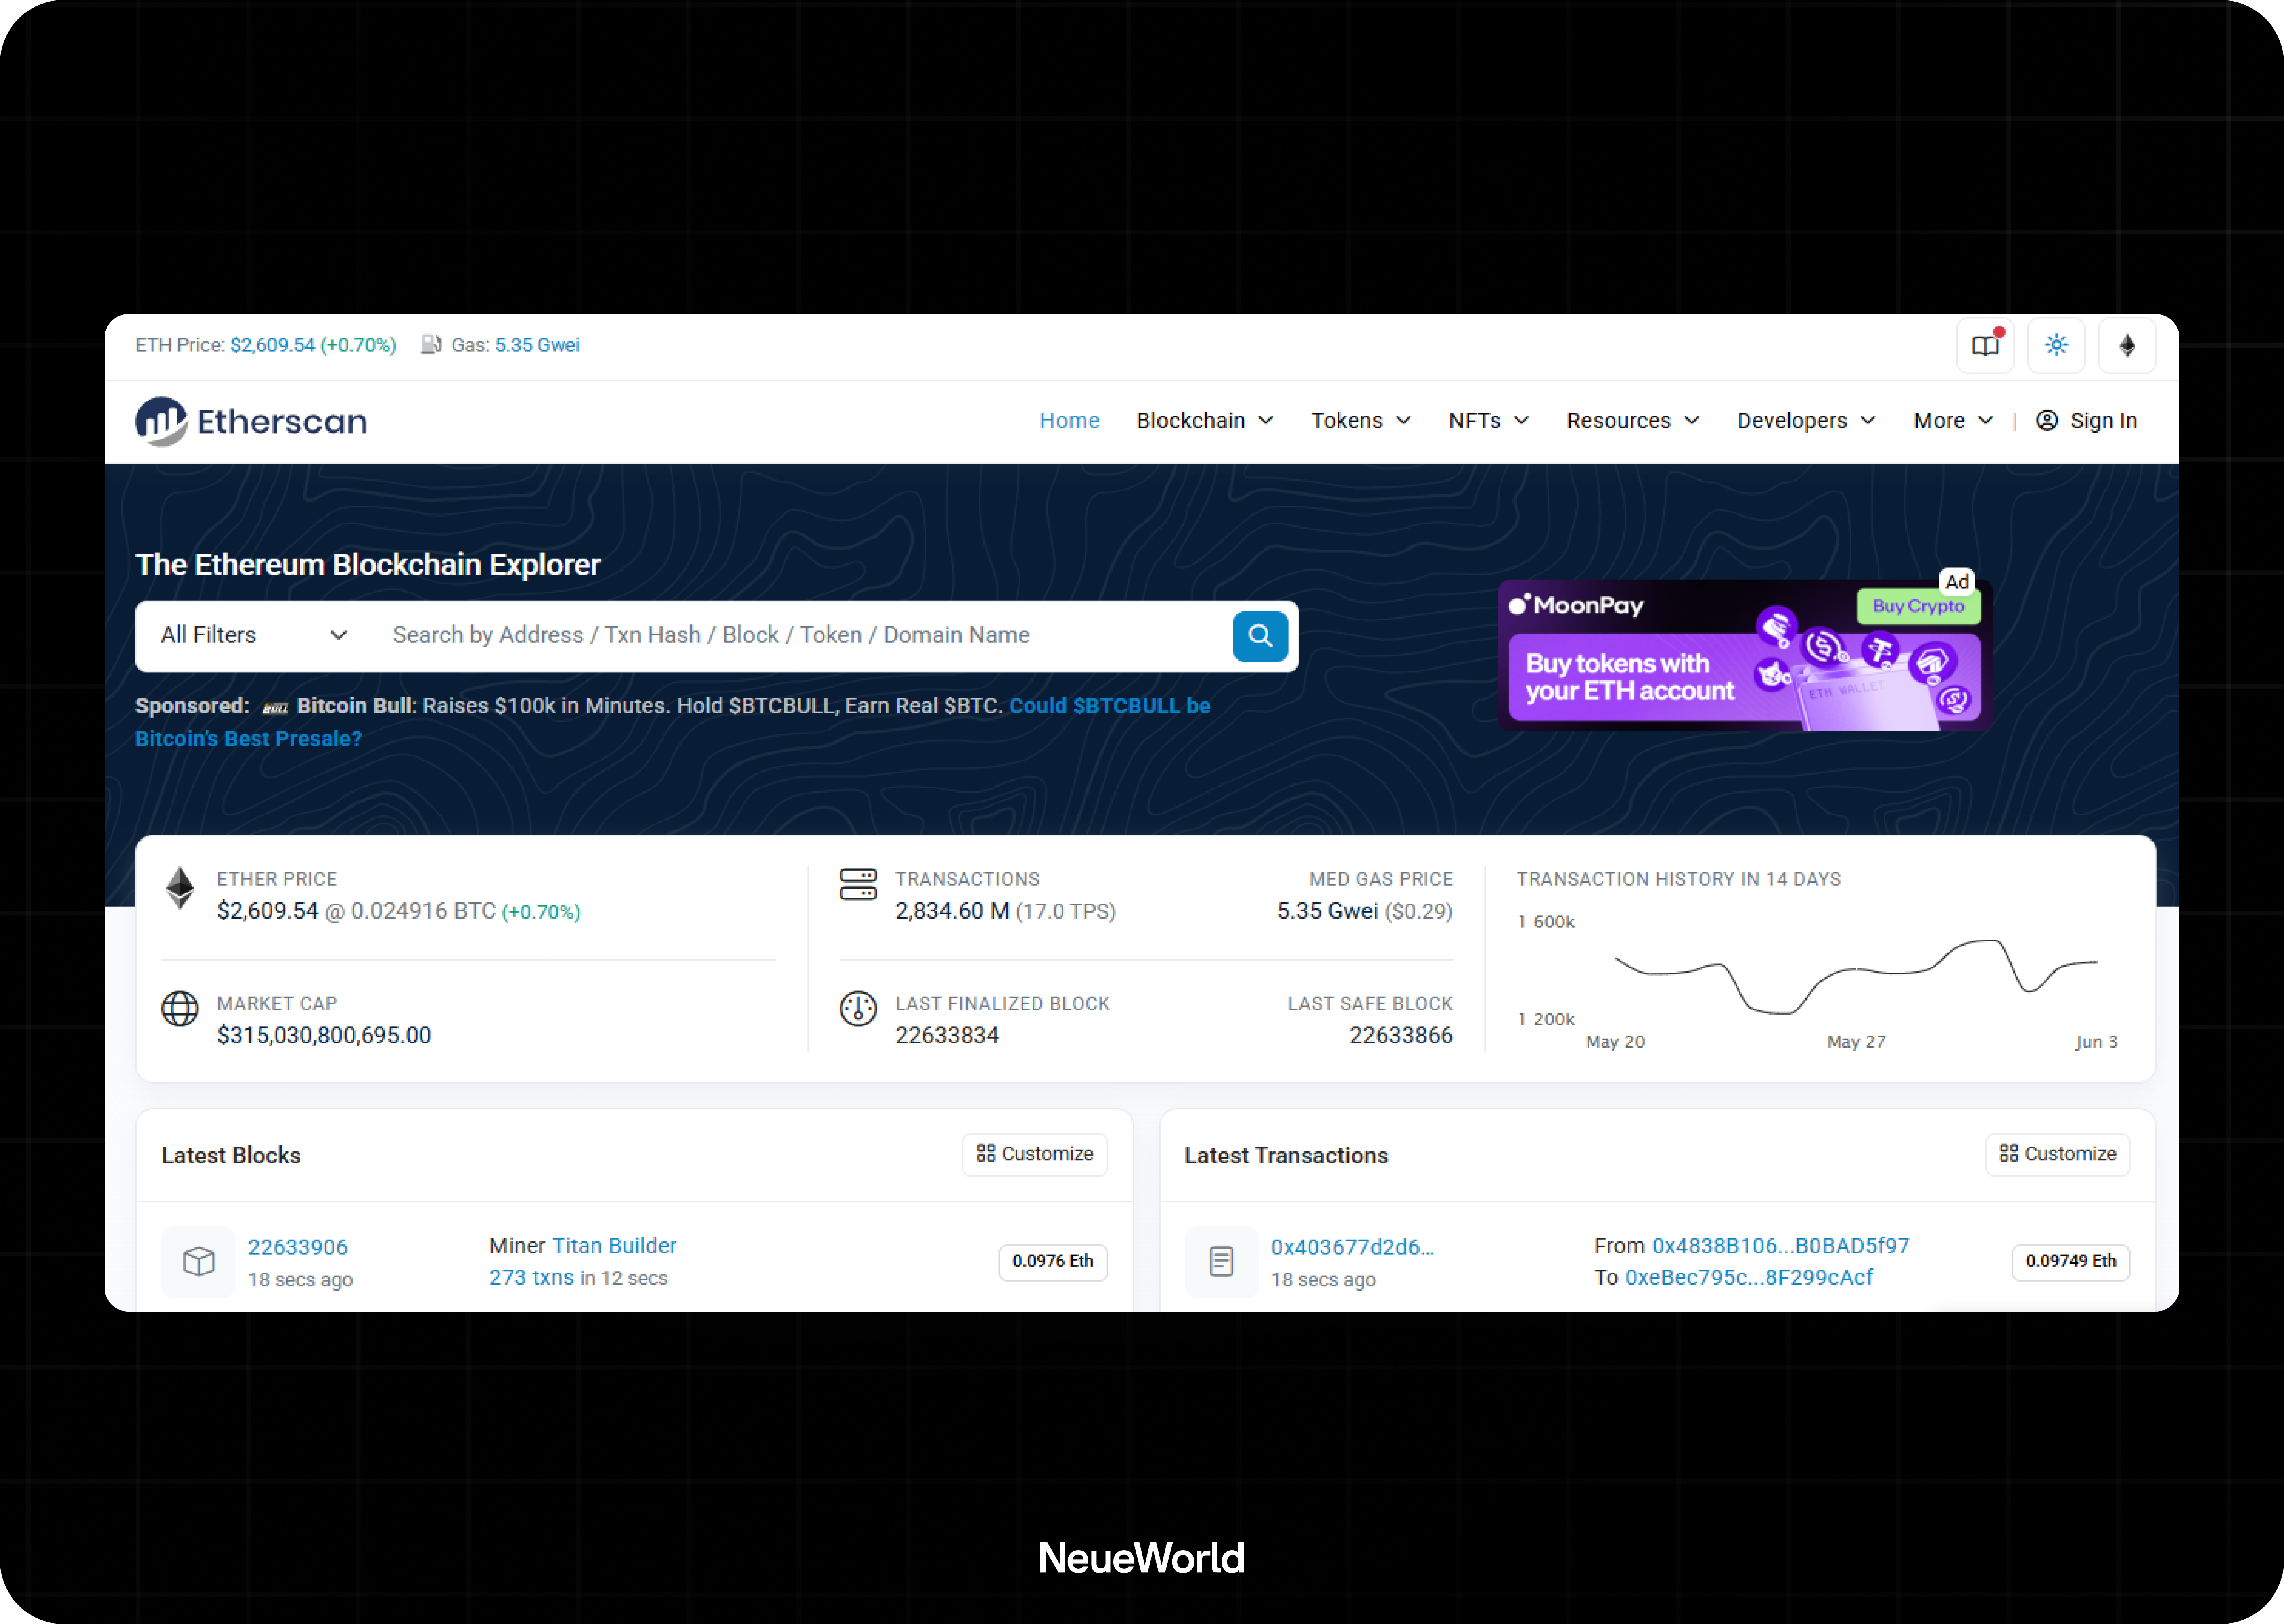Open the Bitcoin's Best Presale sponsored link
This screenshot has width=2284, height=1624.
tap(248, 739)
